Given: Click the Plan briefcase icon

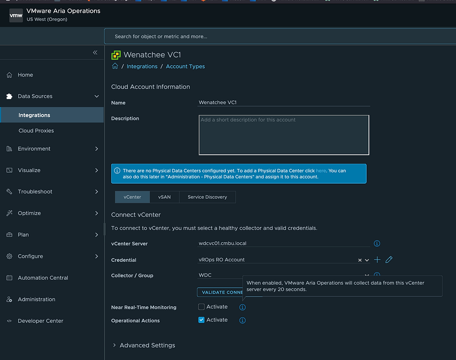Looking at the screenshot, I should click(9, 235).
